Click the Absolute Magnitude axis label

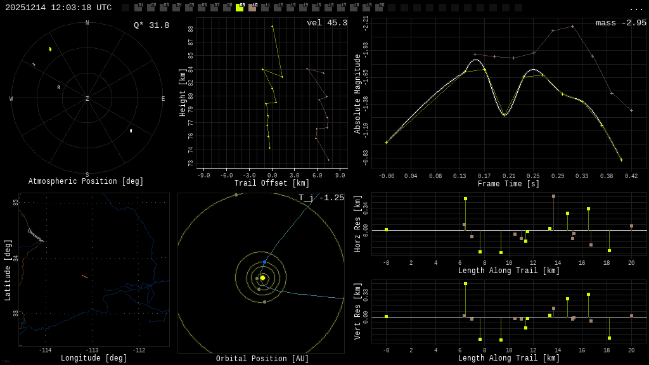click(x=357, y=94)
